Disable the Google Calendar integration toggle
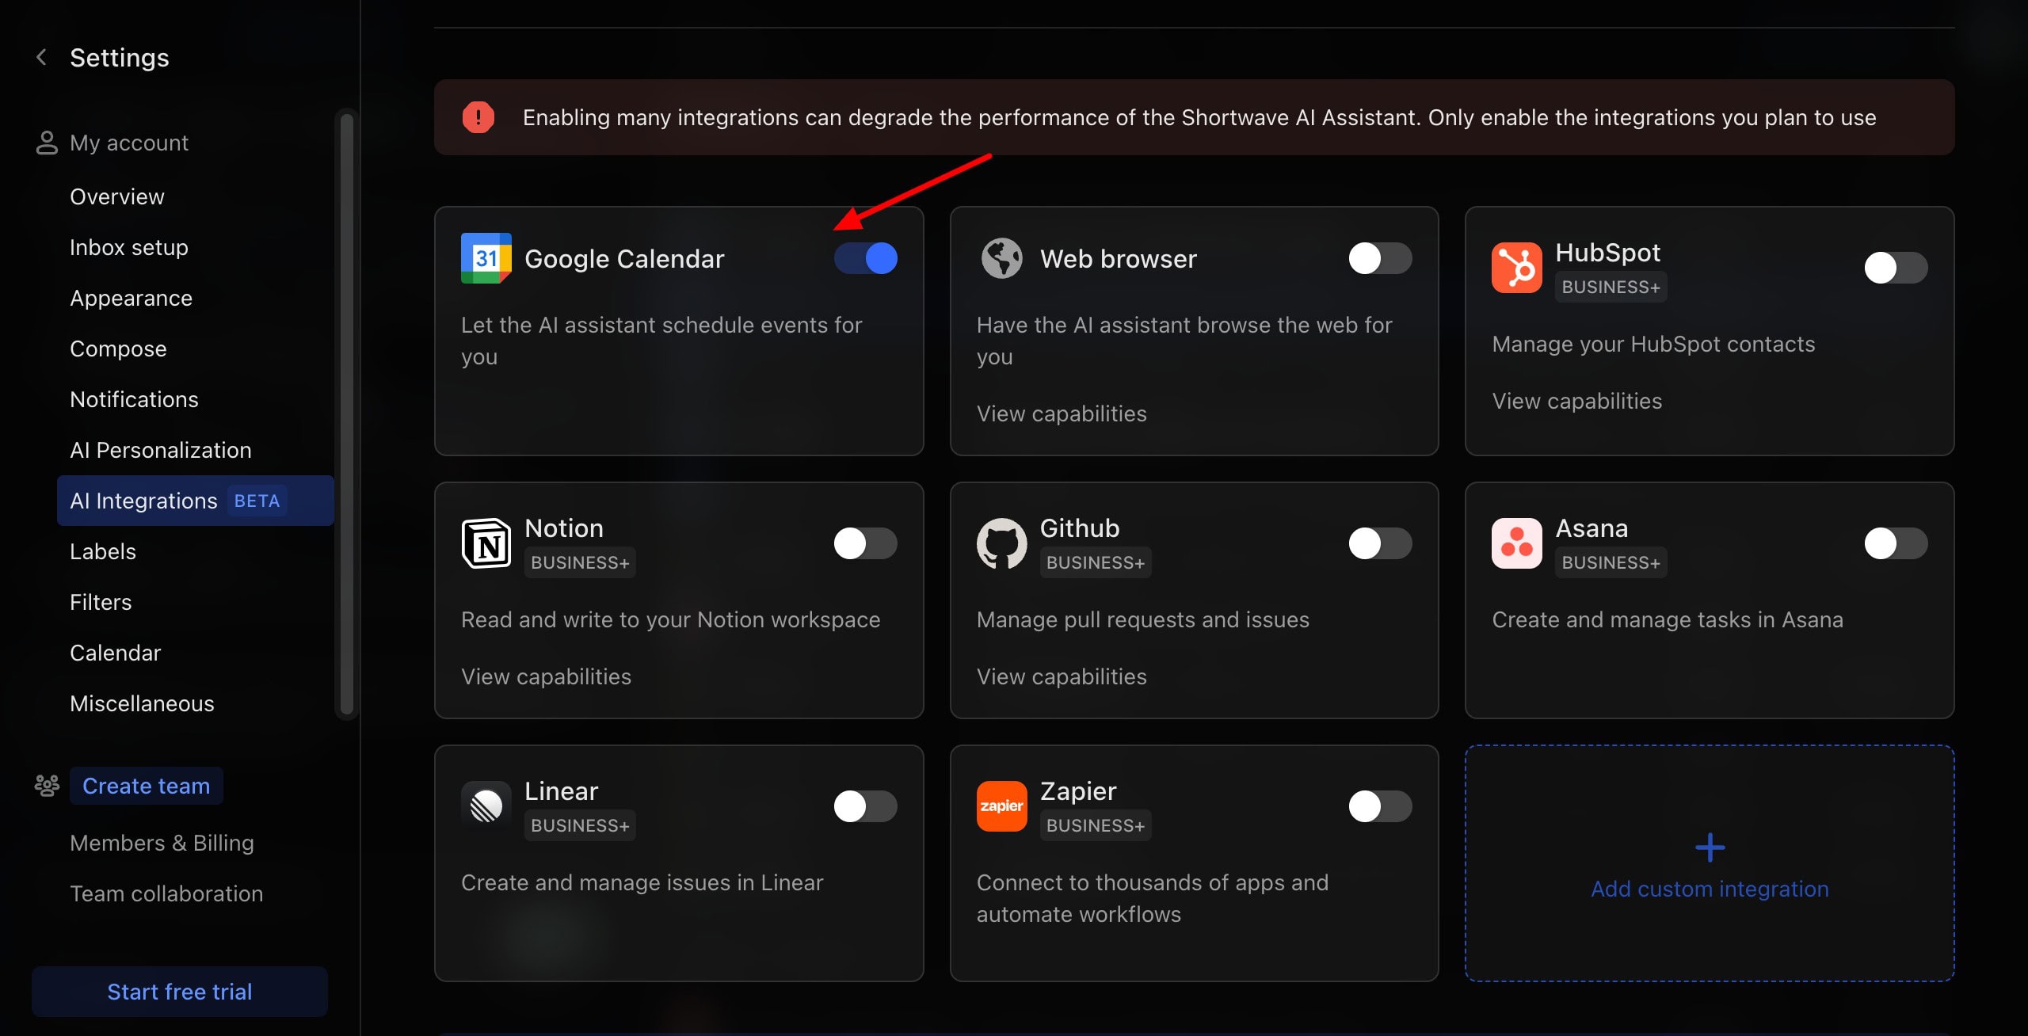 pos(865,258)
